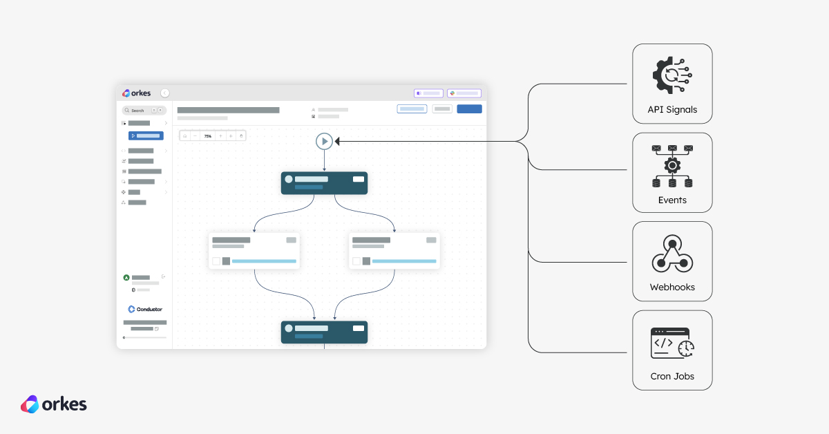829x434 pixels.
Task: Select the Events icon card
Action: point(672,166)
